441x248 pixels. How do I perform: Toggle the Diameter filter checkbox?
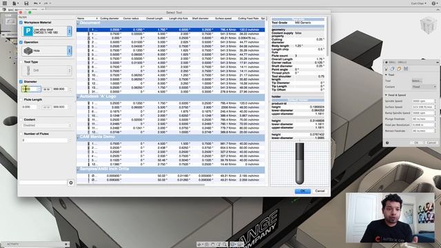21,81
